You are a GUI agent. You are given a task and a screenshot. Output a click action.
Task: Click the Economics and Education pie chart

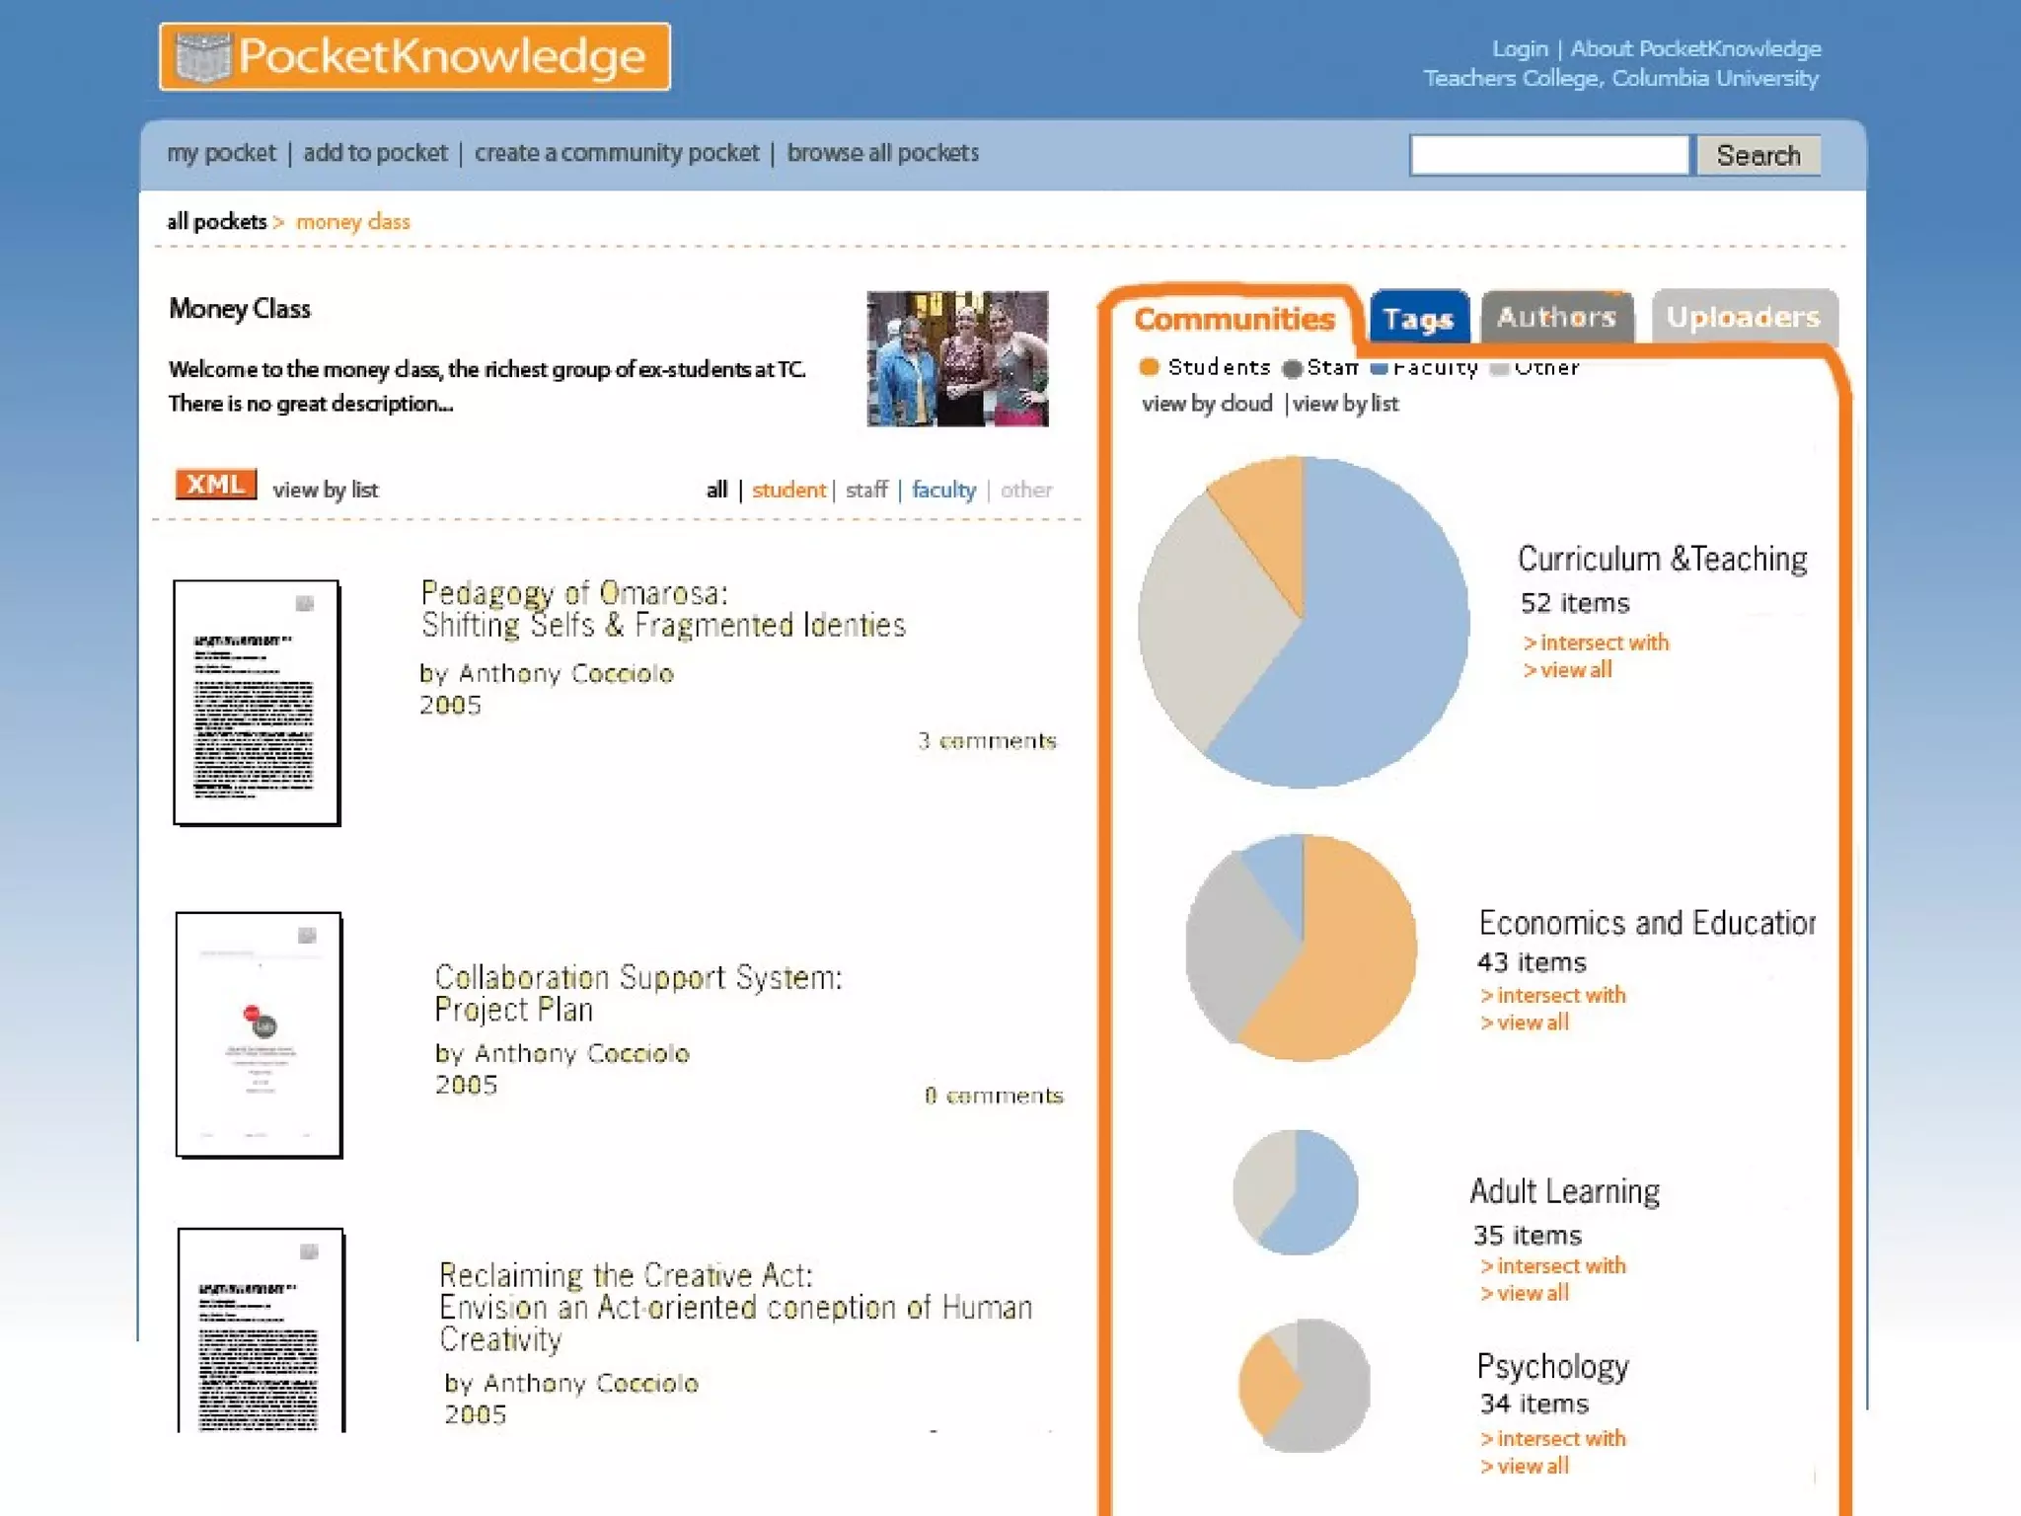tap(1302, 947)
